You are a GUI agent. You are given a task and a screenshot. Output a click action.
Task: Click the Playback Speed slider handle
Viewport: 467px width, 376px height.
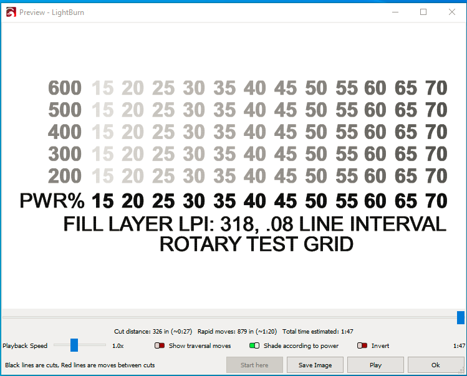tap(74, 345)
